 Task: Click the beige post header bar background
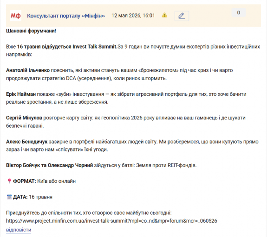click(x=213, y=22)
